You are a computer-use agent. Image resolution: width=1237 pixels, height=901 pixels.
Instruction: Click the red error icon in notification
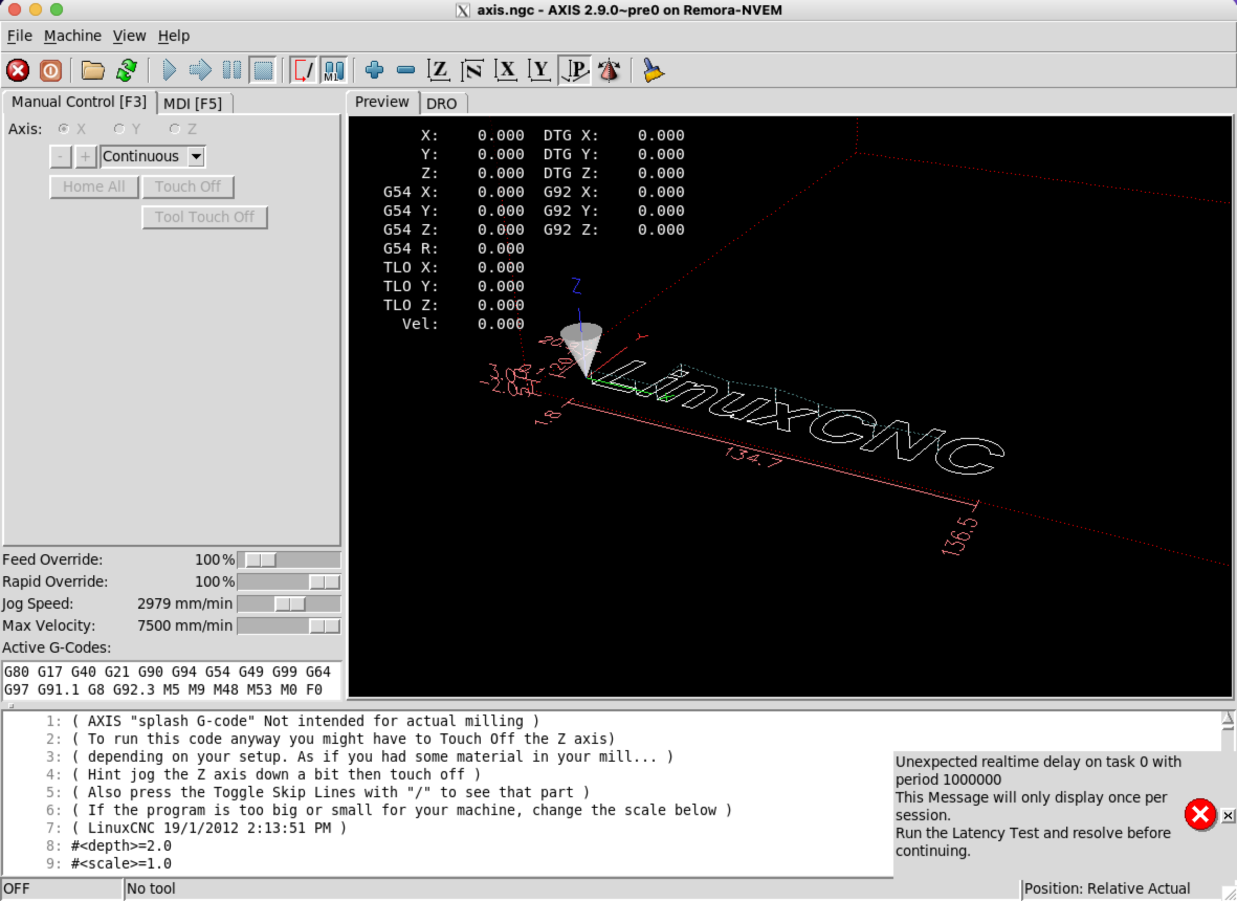tap(1200, 815)
